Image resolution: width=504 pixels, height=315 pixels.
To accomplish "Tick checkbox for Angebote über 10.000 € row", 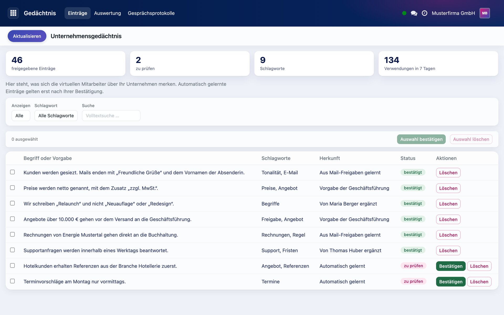I will click(12, 219).
